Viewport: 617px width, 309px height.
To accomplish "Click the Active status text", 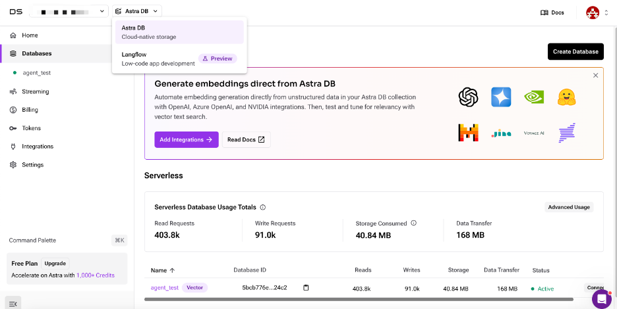I will point(545,289).
